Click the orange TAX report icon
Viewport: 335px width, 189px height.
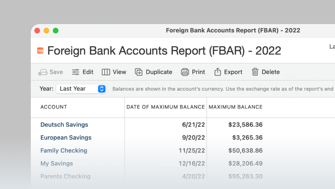pyautogui.click(x=40, y=51)
